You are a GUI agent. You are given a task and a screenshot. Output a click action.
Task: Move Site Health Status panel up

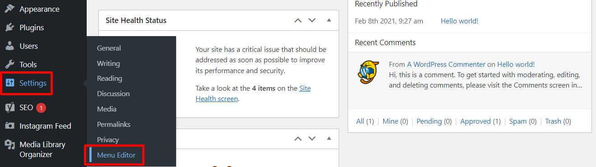coord(298,20)
